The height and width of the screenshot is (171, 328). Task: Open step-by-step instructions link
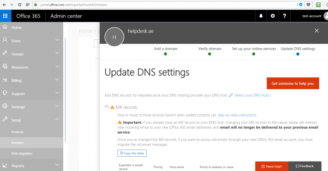[237, 115]
